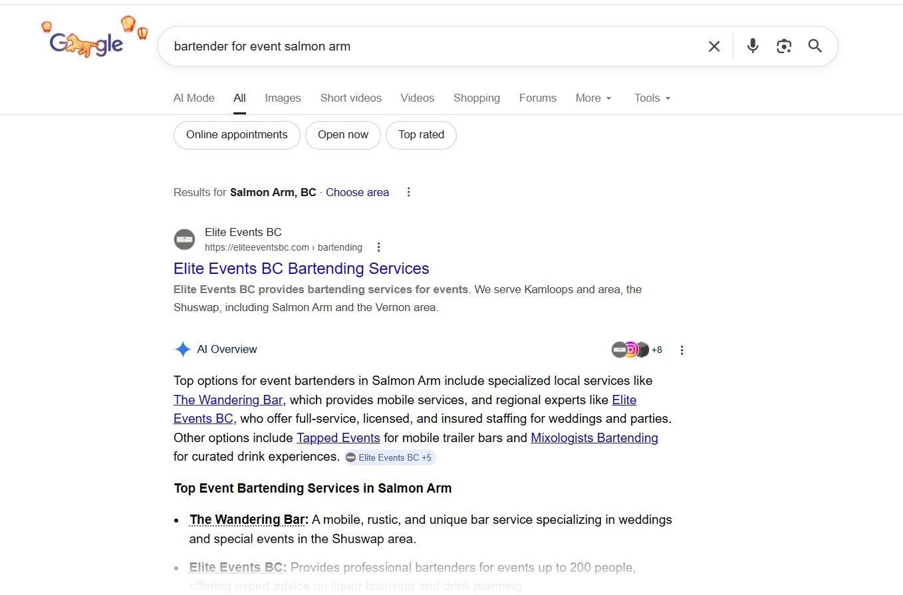Open Google Lens to search by image

(x=783, y=47)
